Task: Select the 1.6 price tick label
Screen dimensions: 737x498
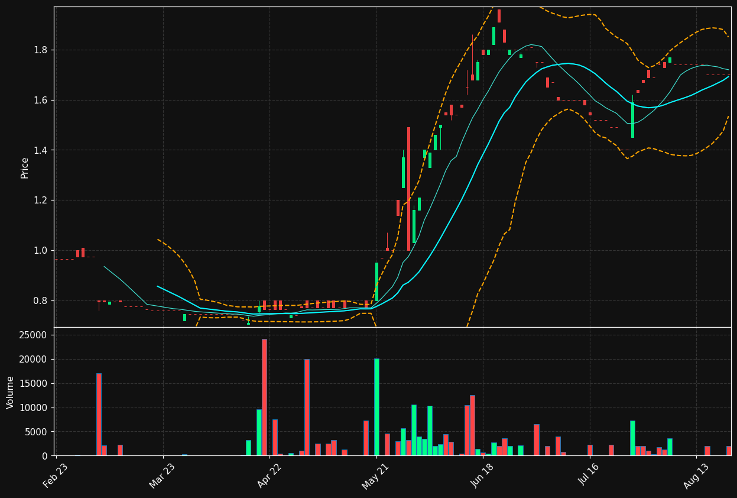Action: (x=41, y=101)
